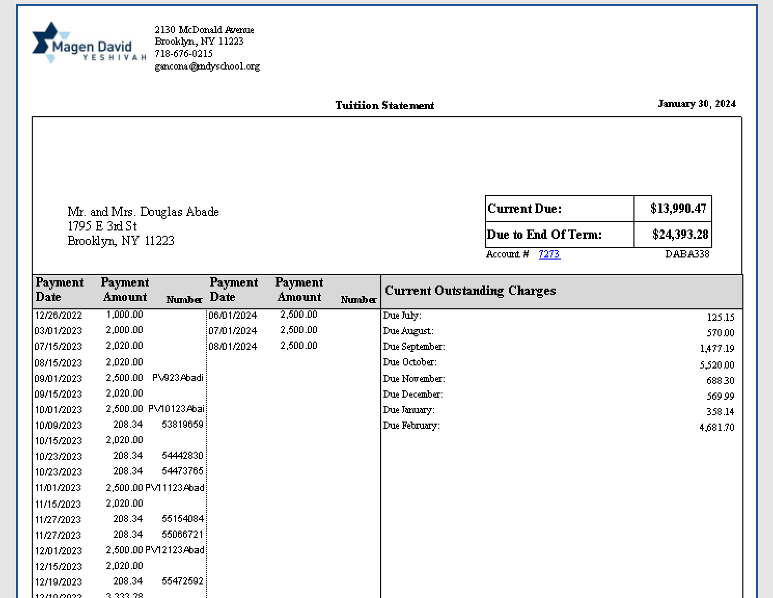The image size is (773, 598).
Task: Click payment date 12/26/2022
Action: pos(59,315)
